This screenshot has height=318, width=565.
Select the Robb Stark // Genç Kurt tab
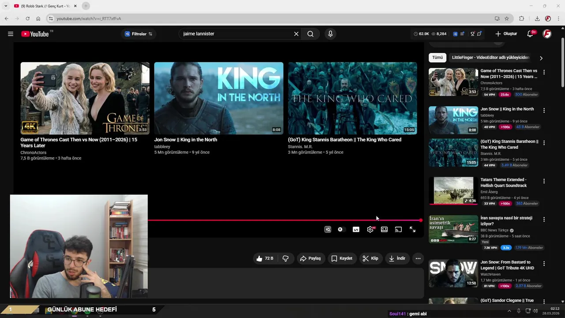(45, 6)
